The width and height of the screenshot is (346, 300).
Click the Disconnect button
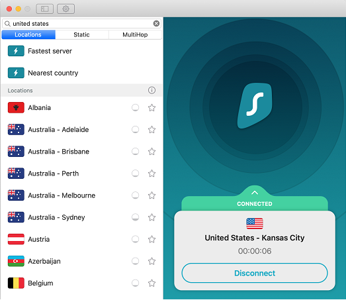(255, 273)
